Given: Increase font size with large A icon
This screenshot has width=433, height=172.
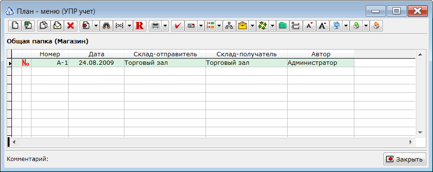Looking at the screenshot, I should click(322, 26).
